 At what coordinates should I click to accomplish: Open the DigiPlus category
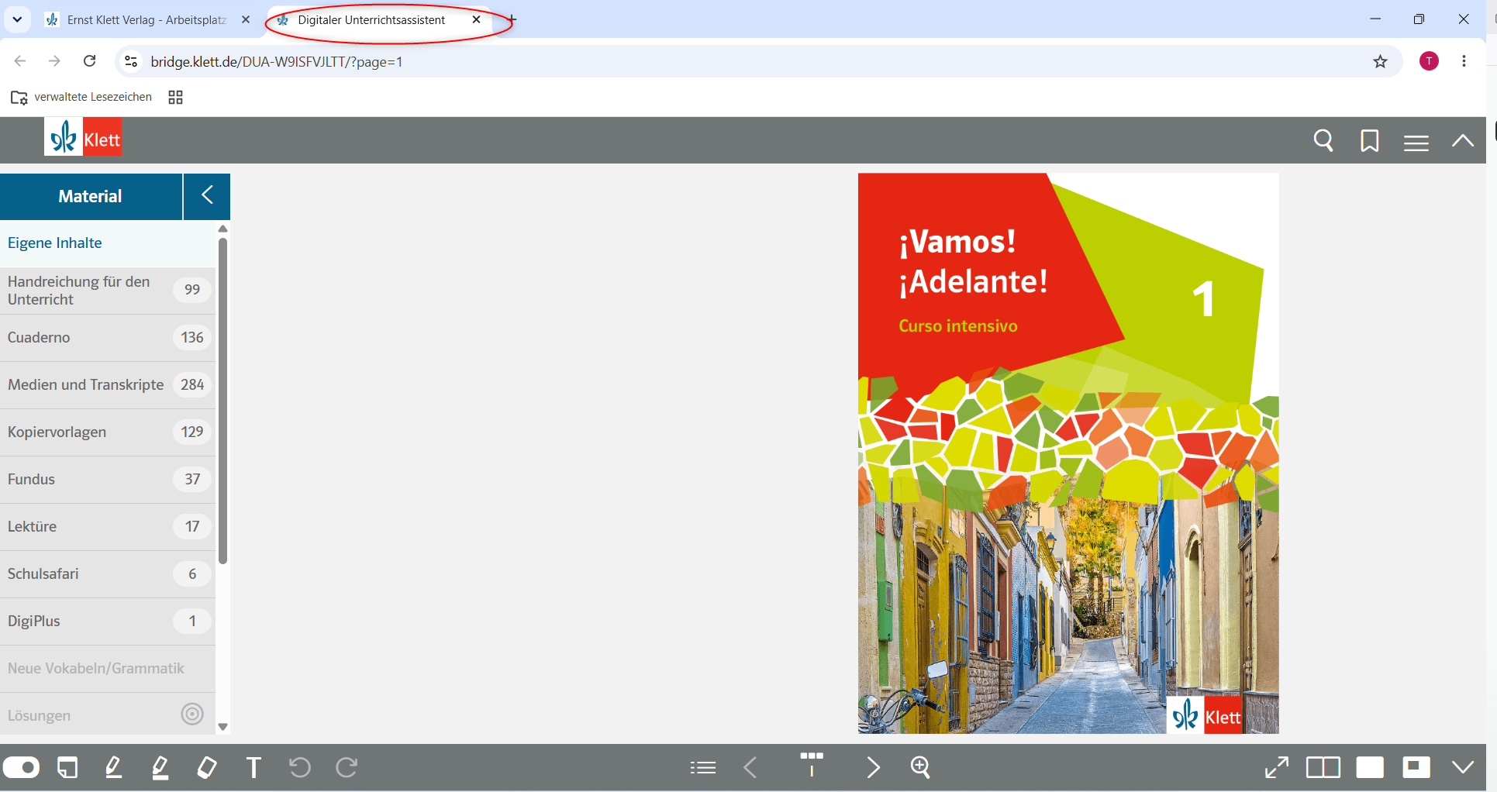(108, 622)
